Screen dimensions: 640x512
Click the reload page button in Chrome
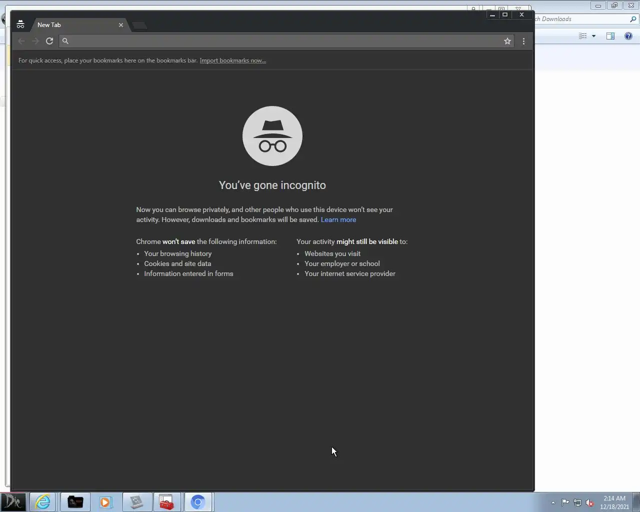point(49,41)
